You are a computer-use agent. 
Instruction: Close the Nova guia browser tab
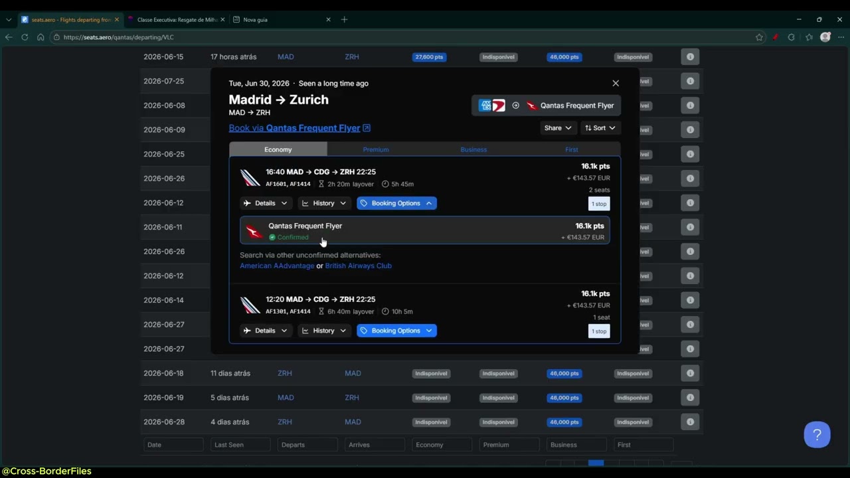pos(328,20)
